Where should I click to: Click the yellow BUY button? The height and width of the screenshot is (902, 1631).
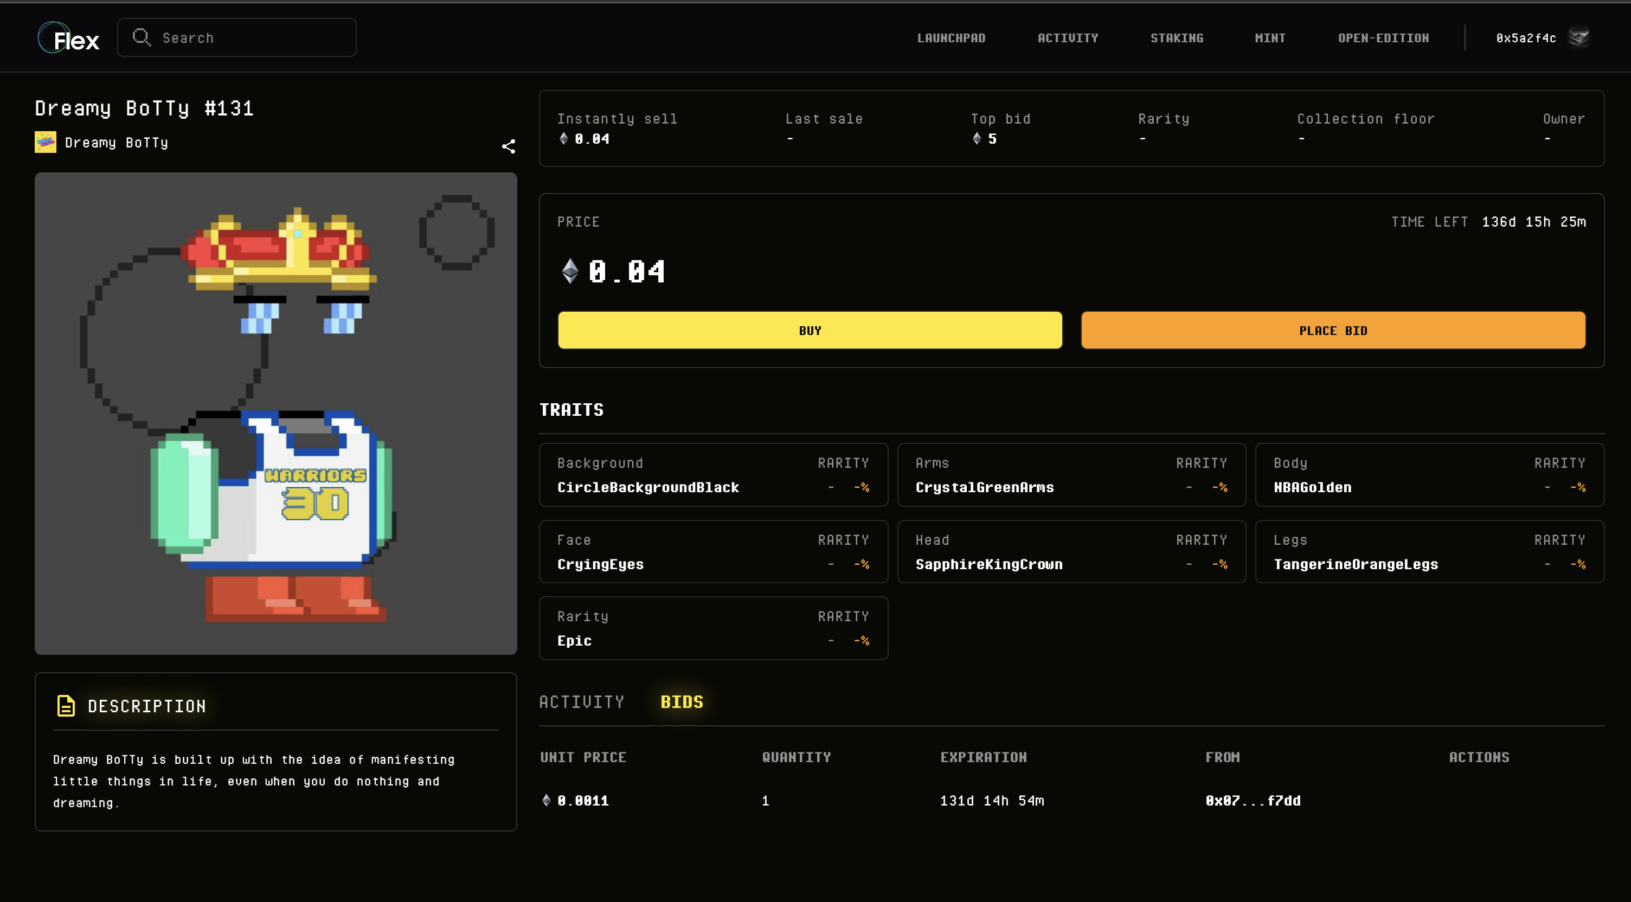[809, 330]
